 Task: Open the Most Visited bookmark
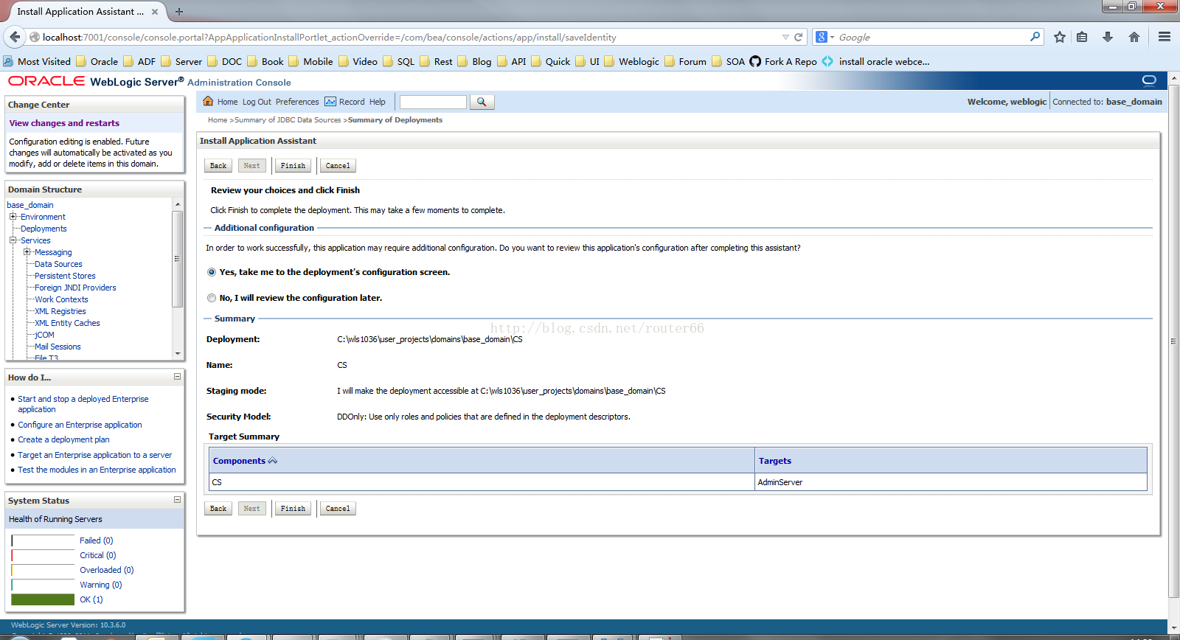click(x=37, y=61)
